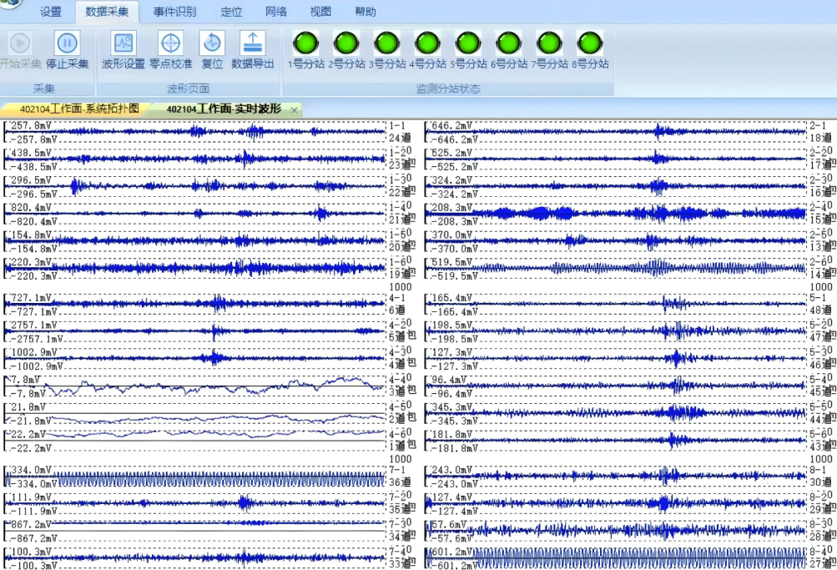Screen dimensions: 837x570
Task: Switch to the 事件识别 tab
Action: [x=174, y=12]
